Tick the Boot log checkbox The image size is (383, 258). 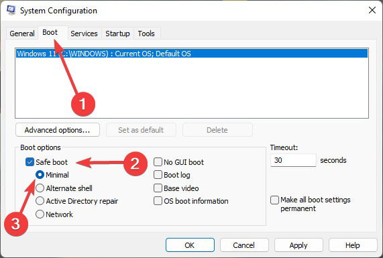tap(158, 175)
